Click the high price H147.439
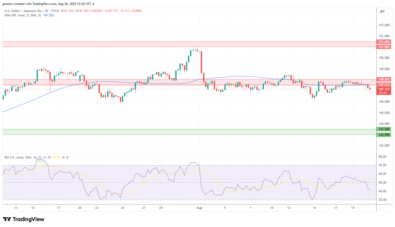 click(x=82, y=11)
